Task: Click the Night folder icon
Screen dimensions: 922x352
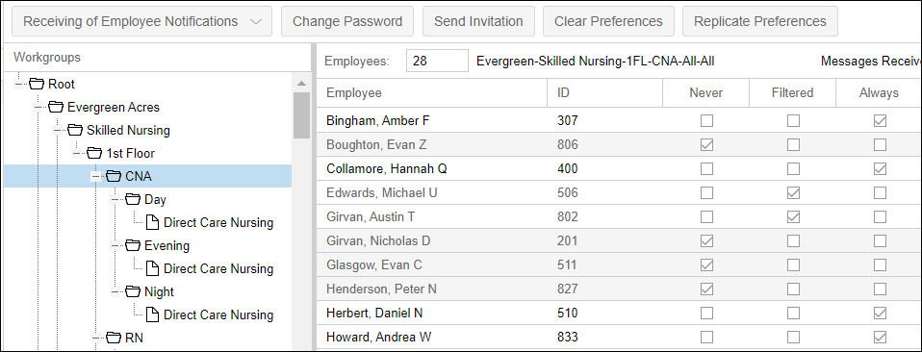Action: click(133, 291)
